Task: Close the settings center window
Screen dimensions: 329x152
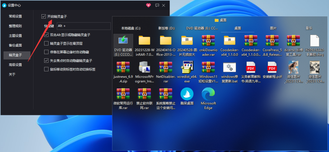Action: [164, 5]
